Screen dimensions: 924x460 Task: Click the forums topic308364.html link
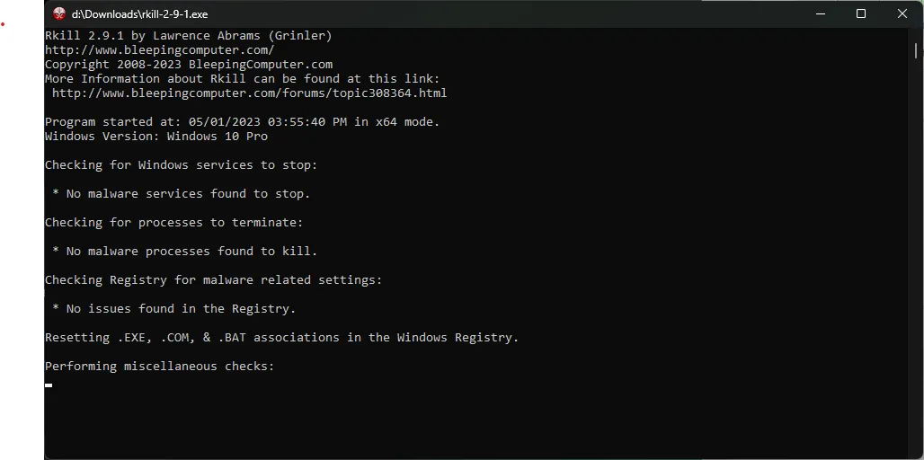249,93
